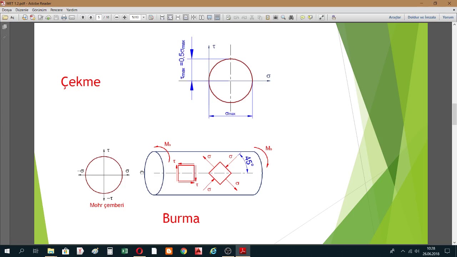The width and height of the screenshot is (457, 257).
Task: Click the find magnifier icon
Action: tap(283, 17)
